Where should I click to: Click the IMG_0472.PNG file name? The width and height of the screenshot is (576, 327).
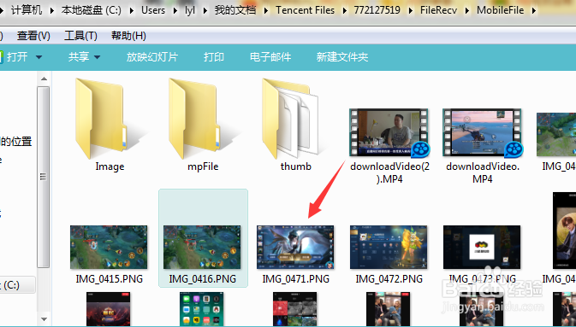[x=389, y=279]
